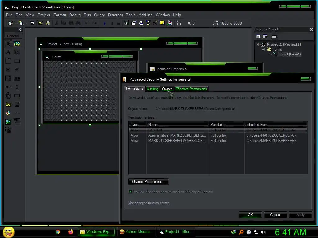Select the Label control tool
This screenshot has height=238, width=318.
point(8,52)
